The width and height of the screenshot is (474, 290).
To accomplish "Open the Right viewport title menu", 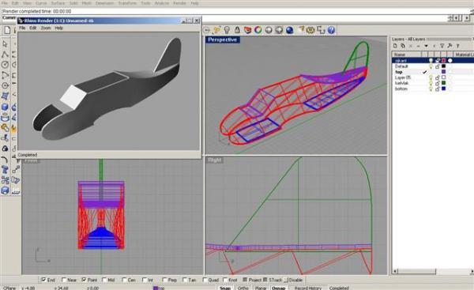I will (x=215, y=160).
